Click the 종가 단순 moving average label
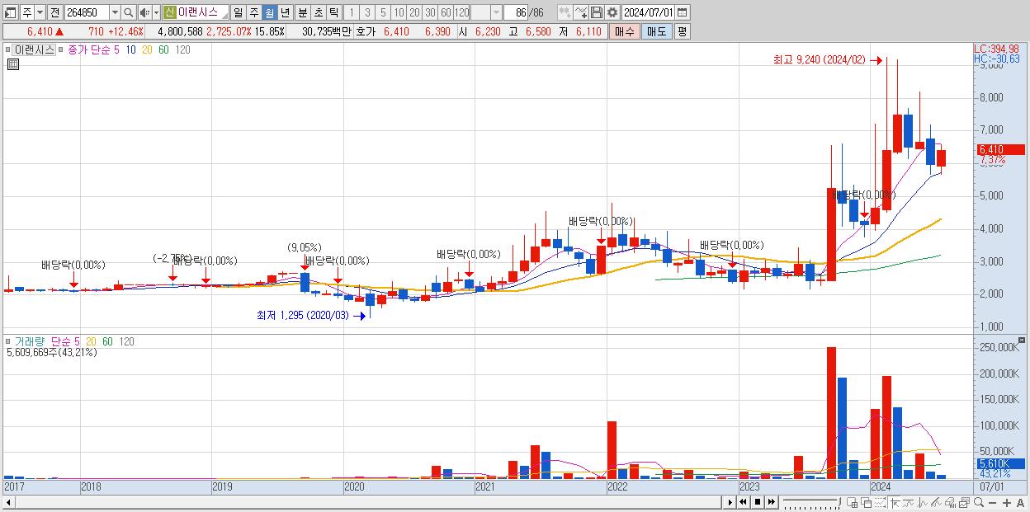Screen dimensions: 1030x512 click(90, 49)
